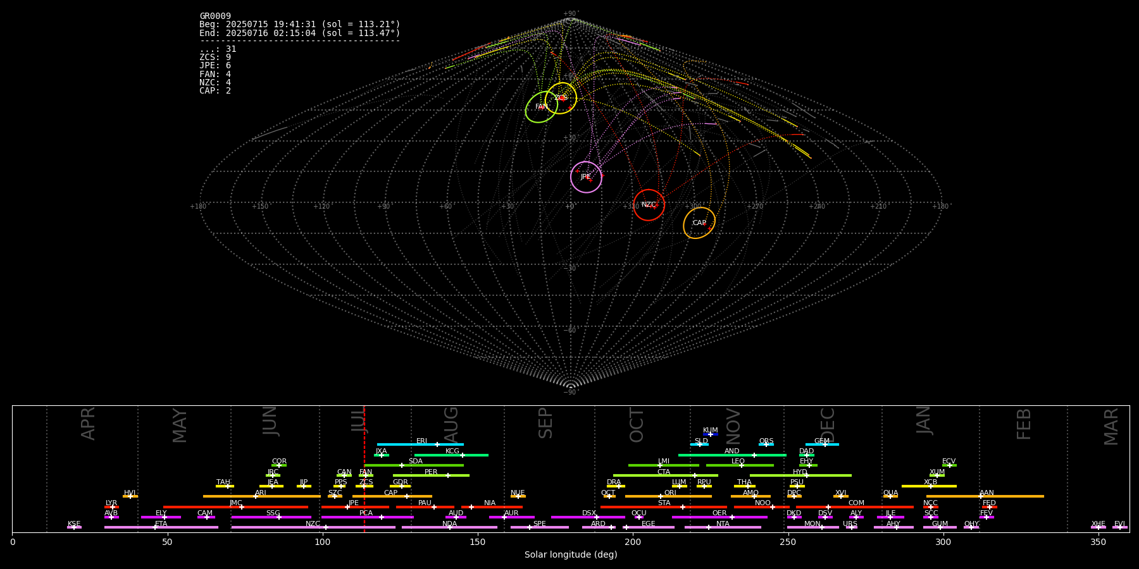Select the pink EVI shower bar
Image resolution: width=1139 pixels, height=569 pixels.
coord(1120,527)
